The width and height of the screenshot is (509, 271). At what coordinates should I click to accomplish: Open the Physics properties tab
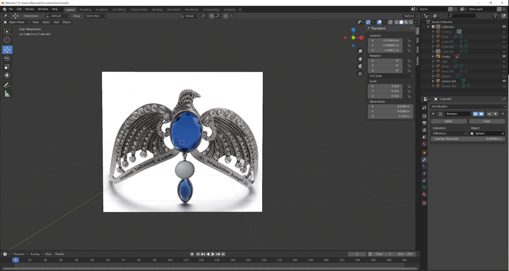[x=424, y=173]
